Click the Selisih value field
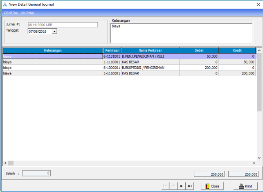Screen dimensions: 263x192 (36, 173)
